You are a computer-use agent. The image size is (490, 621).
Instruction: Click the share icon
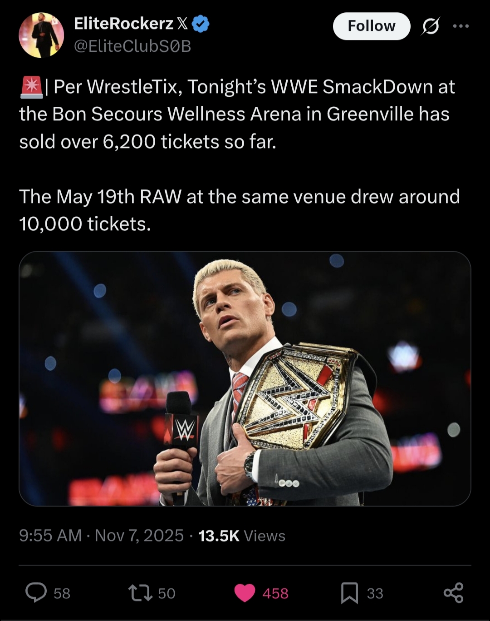pos(453,593)
